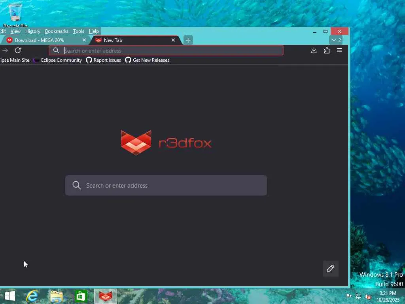Maximize the r3dfox window

pyautogui.click(x=326, y=32)
